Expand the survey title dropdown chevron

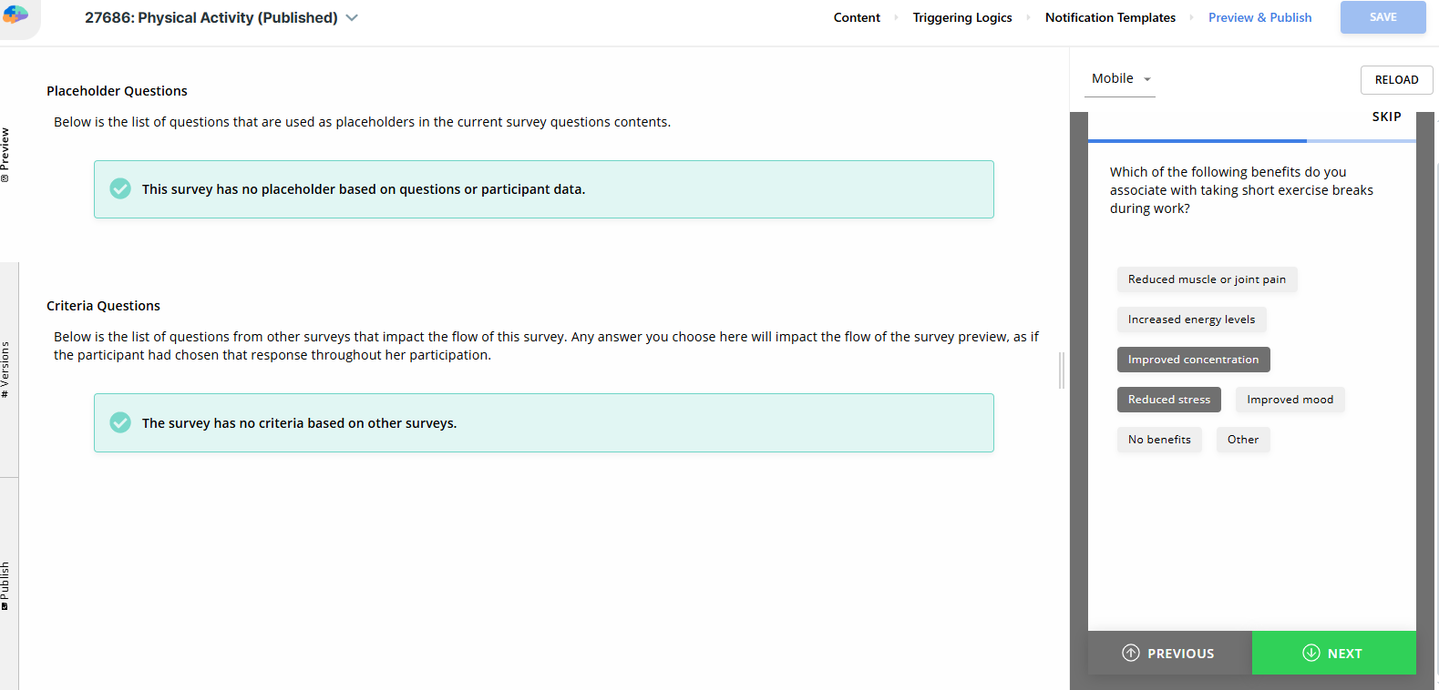coord(352,18)
